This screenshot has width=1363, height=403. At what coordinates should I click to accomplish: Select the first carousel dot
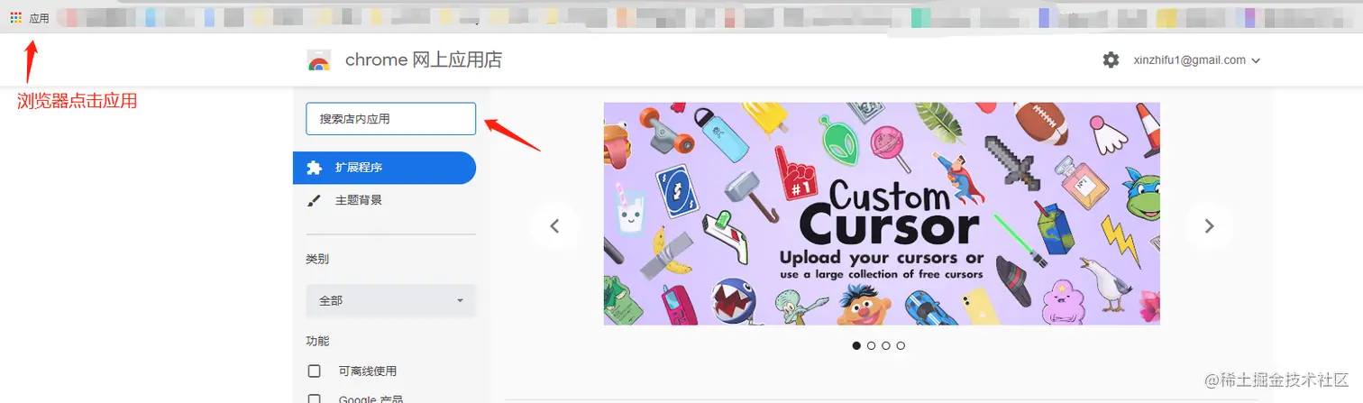(x=856, y=345)
